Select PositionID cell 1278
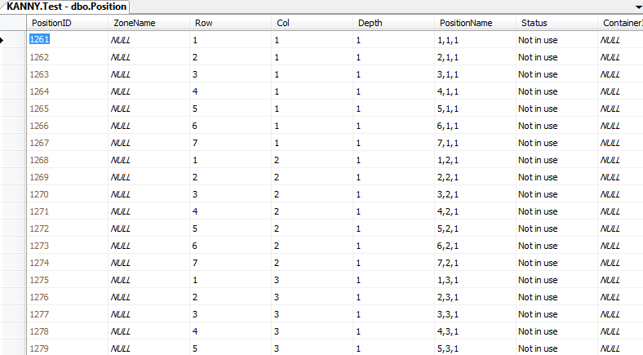 (x=67, y=331)
